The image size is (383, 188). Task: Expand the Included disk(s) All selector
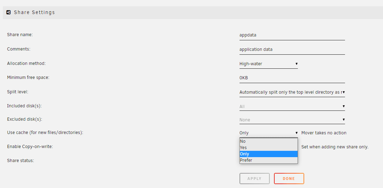click(292, 106)
